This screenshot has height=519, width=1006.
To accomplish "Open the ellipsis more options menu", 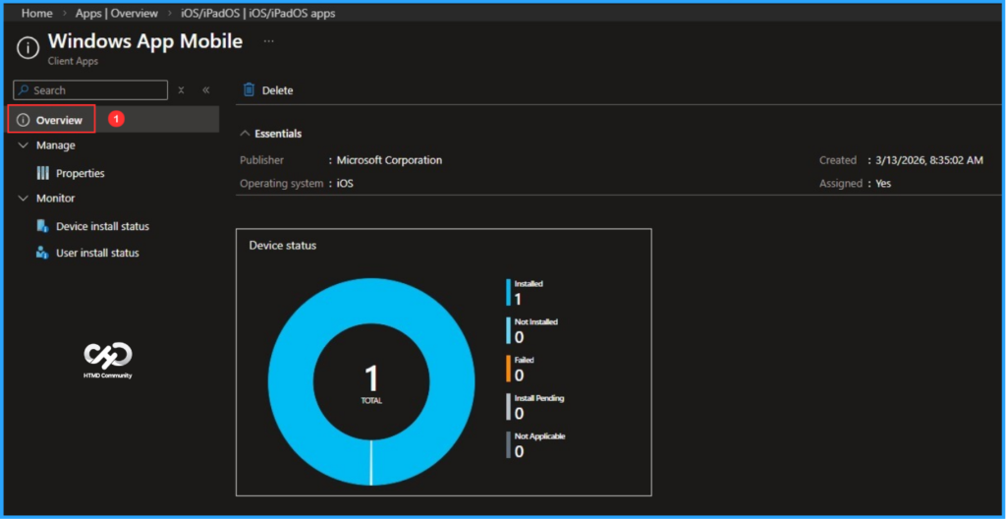I will (x=269, y=41).
